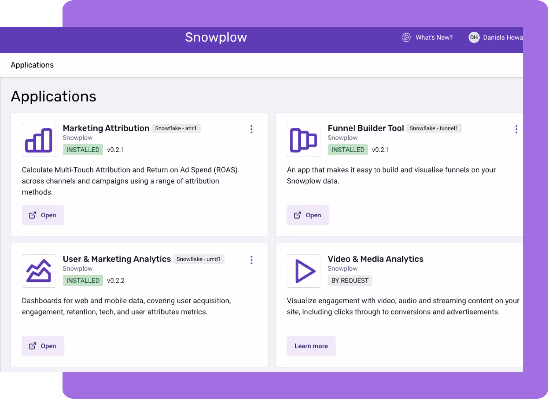This screenshot has height=399, width=548.
Task: Click version v0.2.2 label
Action: pyautogui.click(x=116, y=280)
